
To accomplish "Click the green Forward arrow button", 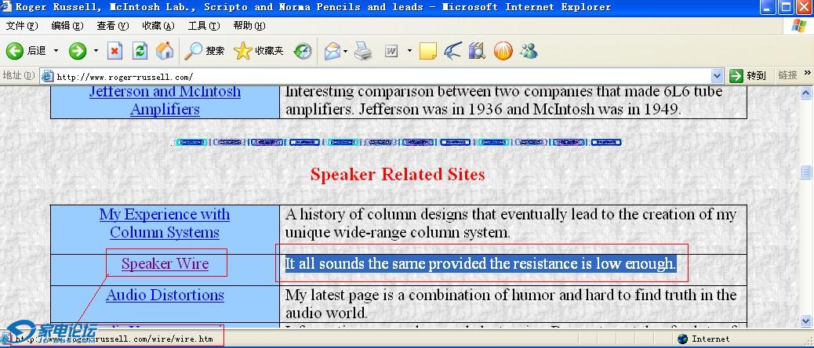I will (x=78, y=51).
